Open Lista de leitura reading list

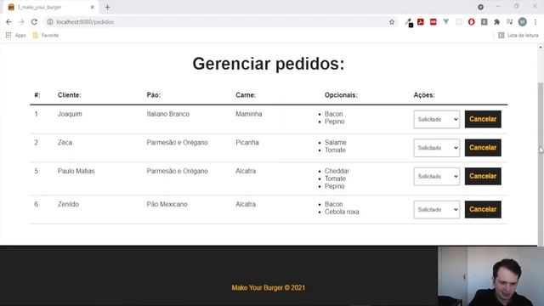tap(518, 35)
